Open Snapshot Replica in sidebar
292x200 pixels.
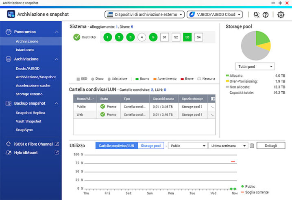31,113
